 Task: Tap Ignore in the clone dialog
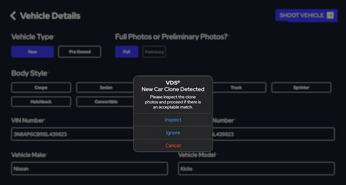coord(173,133)
